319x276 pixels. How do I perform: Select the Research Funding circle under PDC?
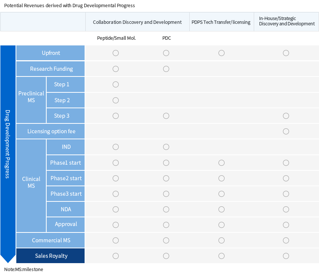[x=166, y=69]
